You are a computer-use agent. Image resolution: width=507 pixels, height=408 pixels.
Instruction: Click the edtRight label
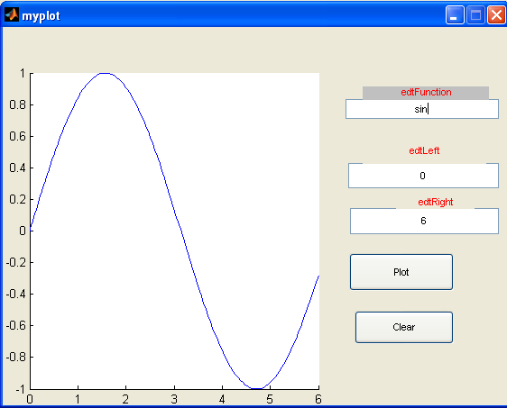click(435, 202)
